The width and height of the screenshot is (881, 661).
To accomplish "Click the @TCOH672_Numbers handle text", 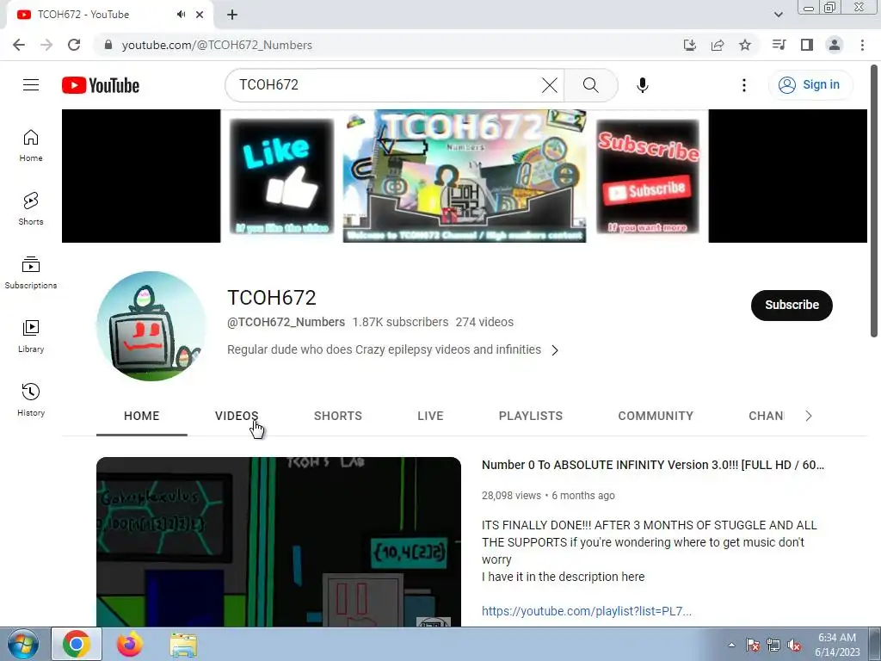I will (286, 322).
